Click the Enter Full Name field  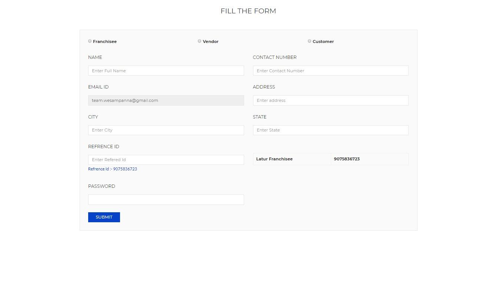tap(166, 71)
